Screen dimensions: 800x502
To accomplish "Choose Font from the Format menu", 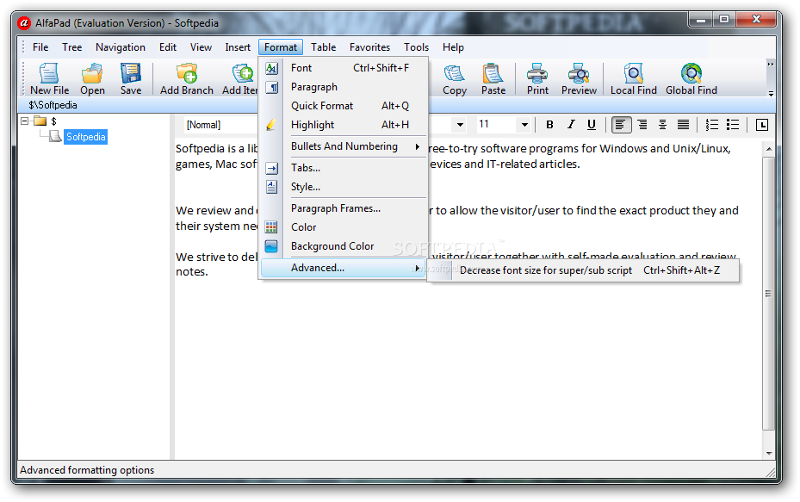I will tap(344, 68).
